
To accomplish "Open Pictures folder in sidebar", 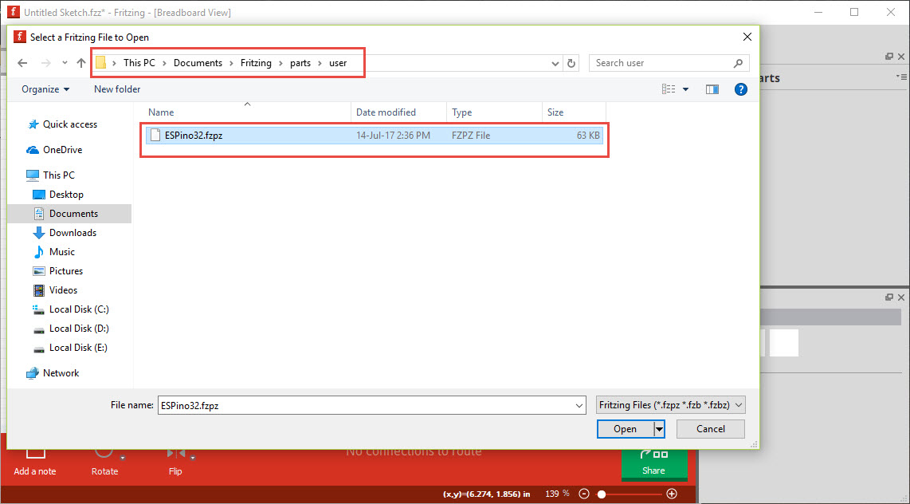I will pos(58,271).
